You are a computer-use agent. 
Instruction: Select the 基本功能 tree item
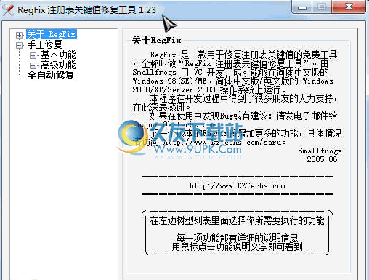(58, 55)
